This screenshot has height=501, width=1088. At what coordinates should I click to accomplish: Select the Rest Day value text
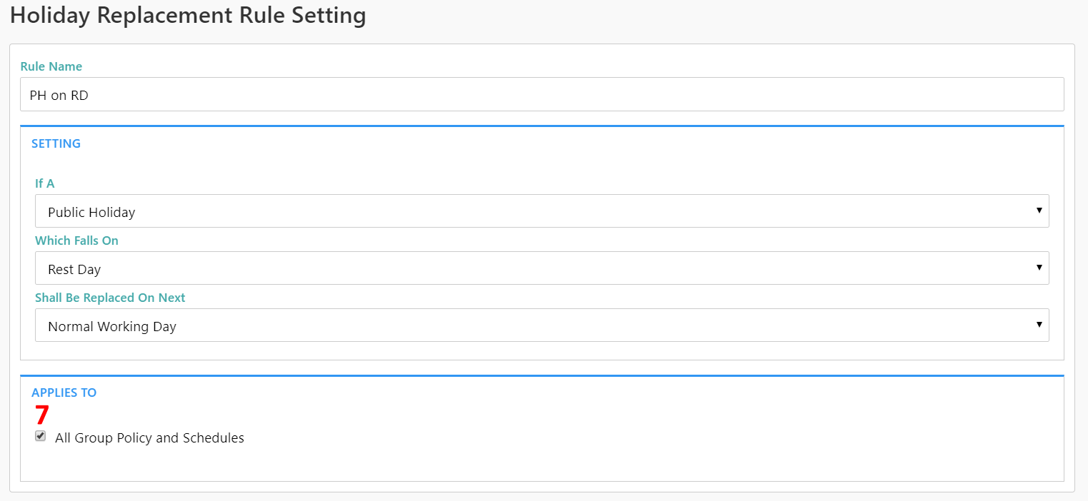point(74,269)
